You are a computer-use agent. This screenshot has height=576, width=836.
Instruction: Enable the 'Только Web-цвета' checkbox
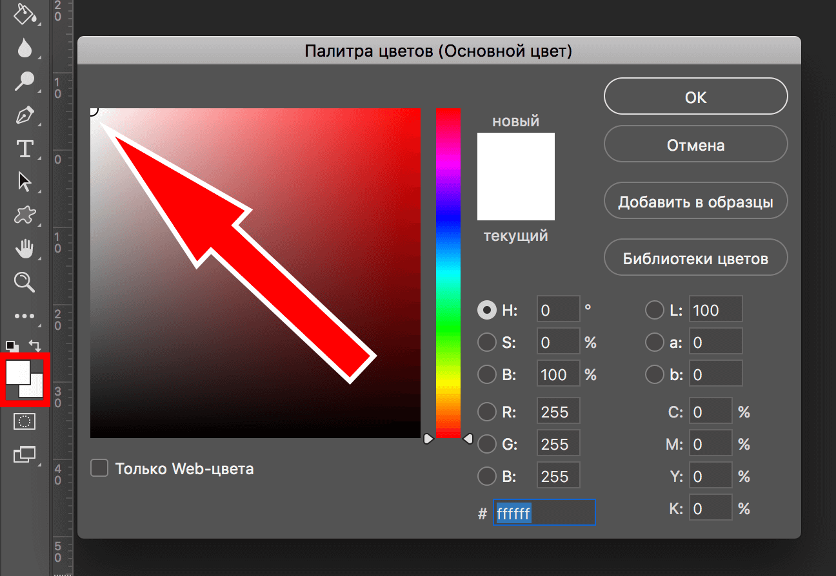99,468
